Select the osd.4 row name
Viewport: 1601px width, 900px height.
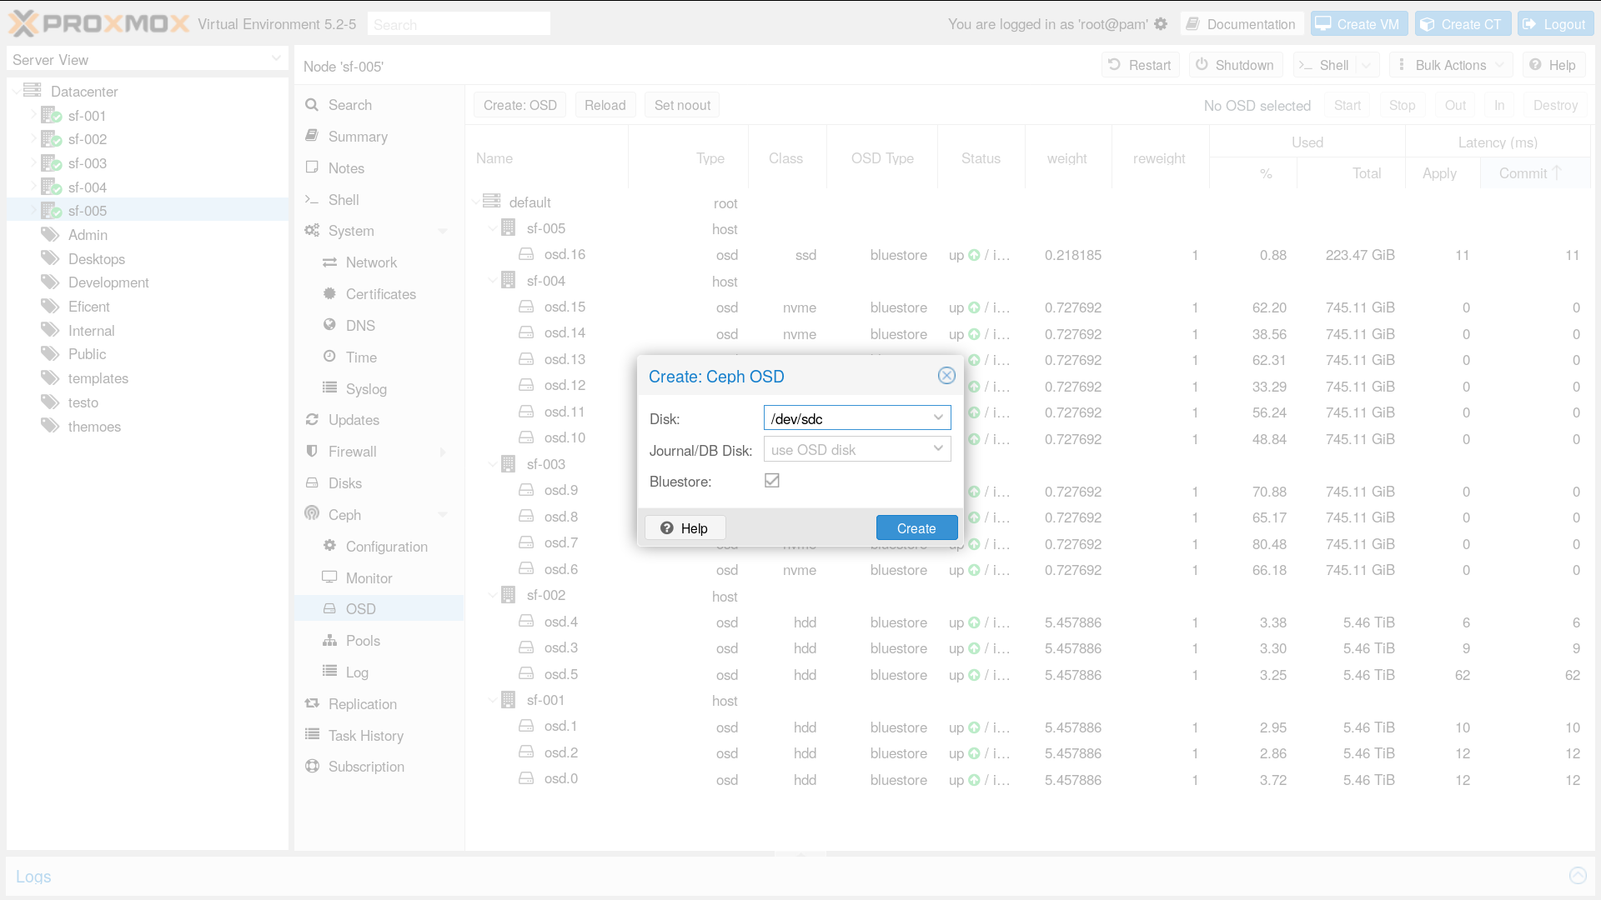pos(561,622)
